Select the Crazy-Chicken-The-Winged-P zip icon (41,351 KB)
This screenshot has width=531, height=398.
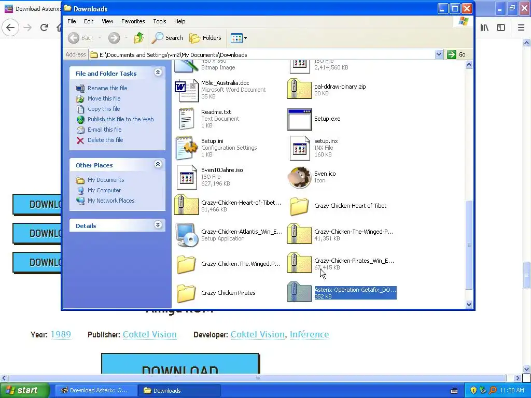(x=299, y=234)
